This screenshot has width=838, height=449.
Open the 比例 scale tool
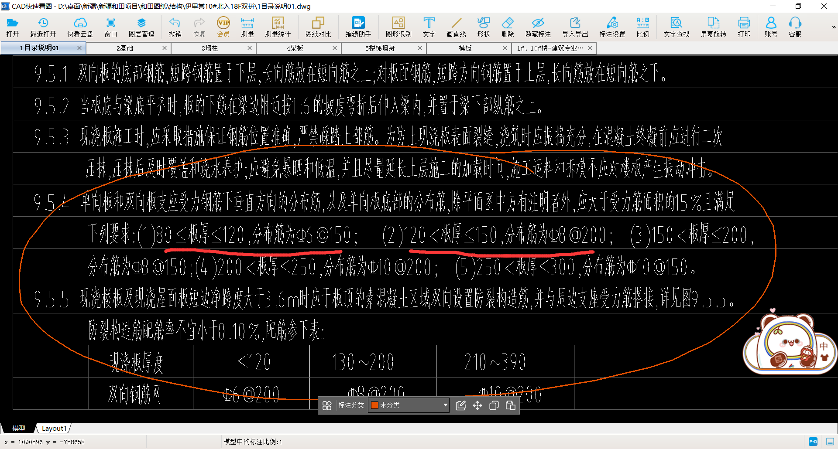click(x=643, y=27)
